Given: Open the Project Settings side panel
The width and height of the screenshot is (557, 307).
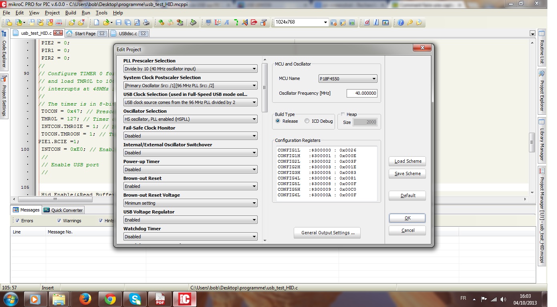Looking at the screenshot, I should (4, 97).
